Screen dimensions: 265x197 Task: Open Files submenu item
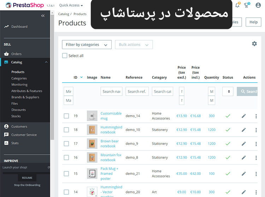(14, 103)
